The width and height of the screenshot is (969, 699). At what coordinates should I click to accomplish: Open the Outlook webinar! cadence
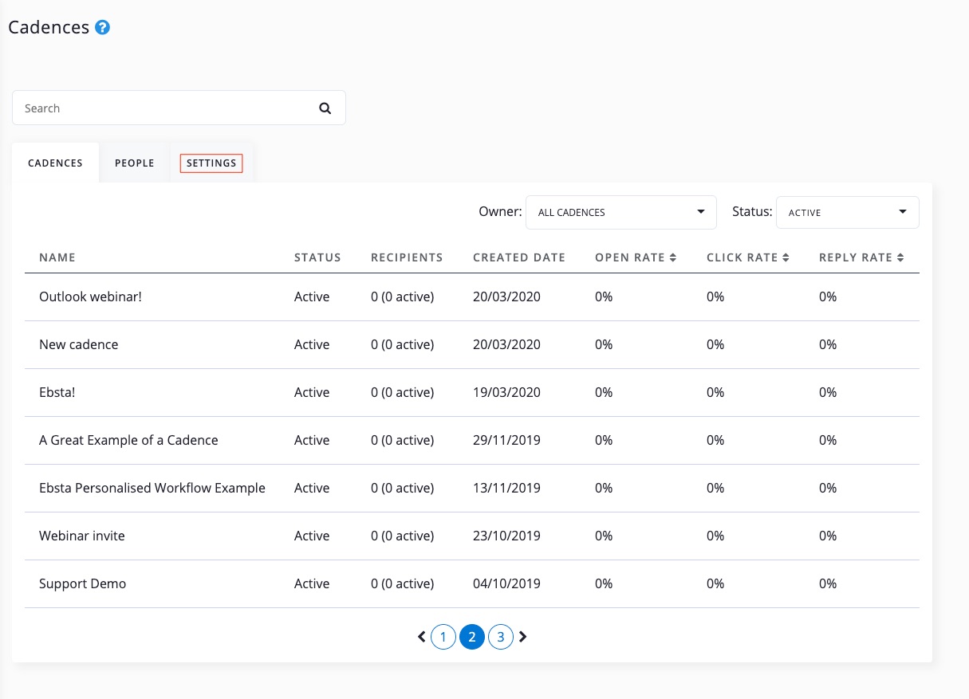click(x=90, y=296)
